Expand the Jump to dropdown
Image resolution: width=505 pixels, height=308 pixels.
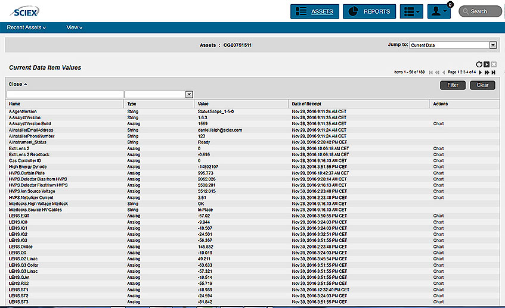tap(492, 45)
